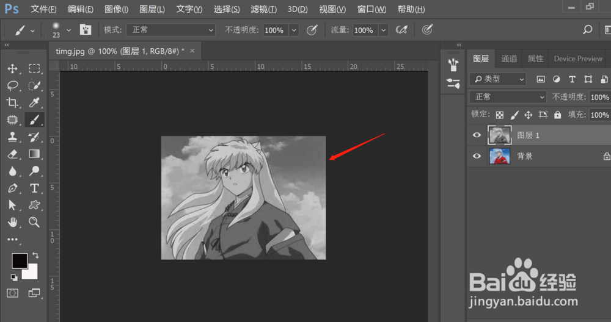Open the brush settings panel button

pyautogui.click(x=86, y=29)
